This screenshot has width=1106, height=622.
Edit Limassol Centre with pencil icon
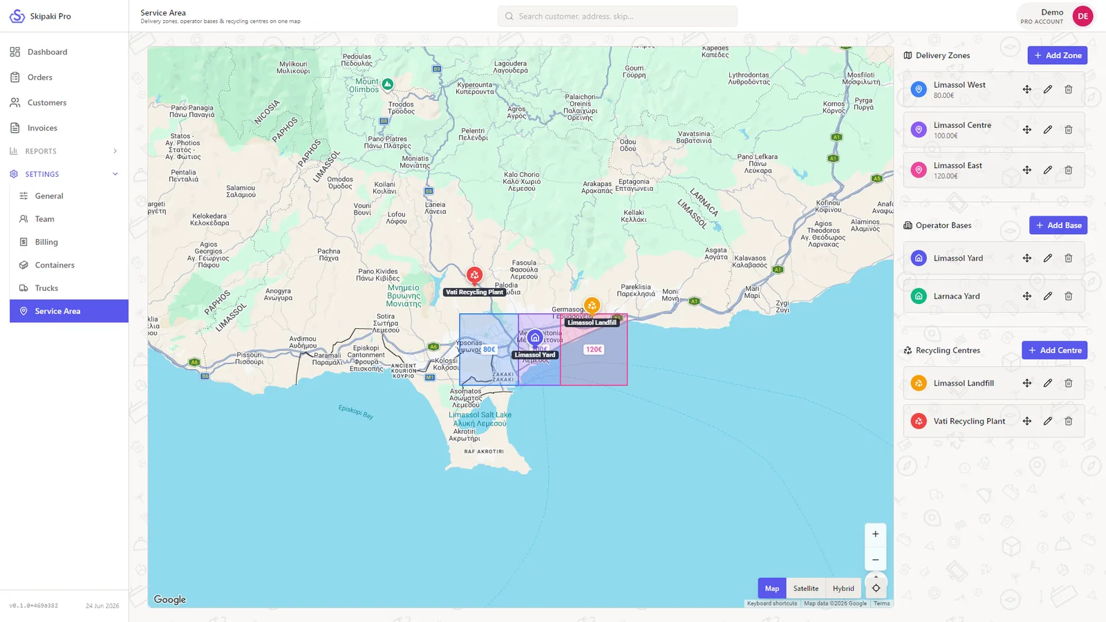coord(1048,130)
